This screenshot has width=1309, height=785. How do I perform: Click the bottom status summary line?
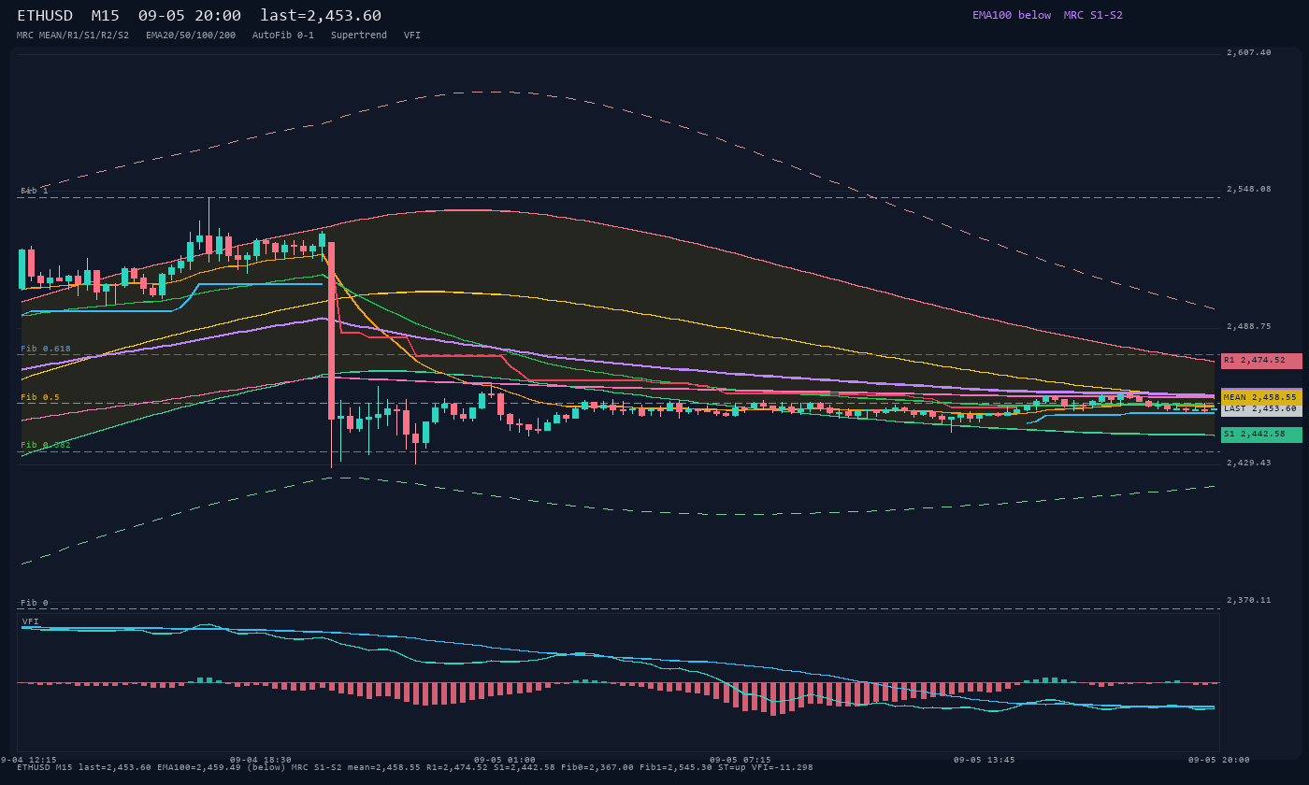tap(415, 768)
